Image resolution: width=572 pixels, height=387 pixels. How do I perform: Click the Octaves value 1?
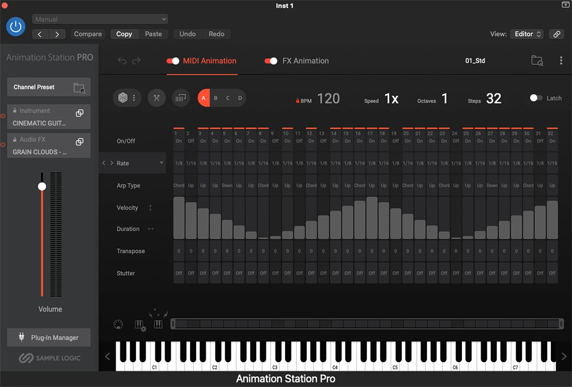[x=445, y=99]
